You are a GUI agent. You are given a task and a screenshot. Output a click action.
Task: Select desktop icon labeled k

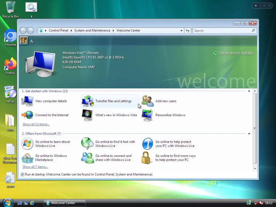coord(31,9)
